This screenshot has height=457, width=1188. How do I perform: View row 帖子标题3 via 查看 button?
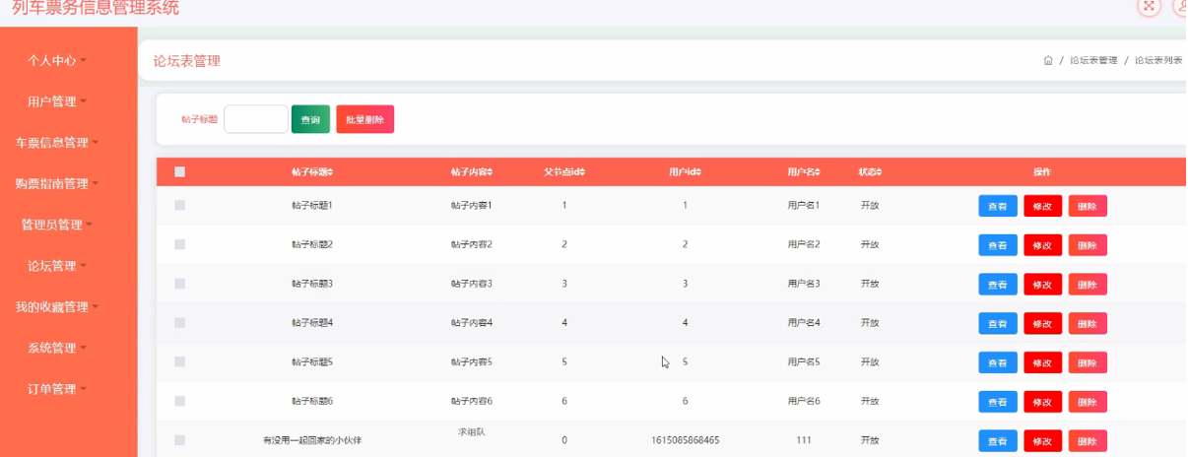tap(998, 285)
